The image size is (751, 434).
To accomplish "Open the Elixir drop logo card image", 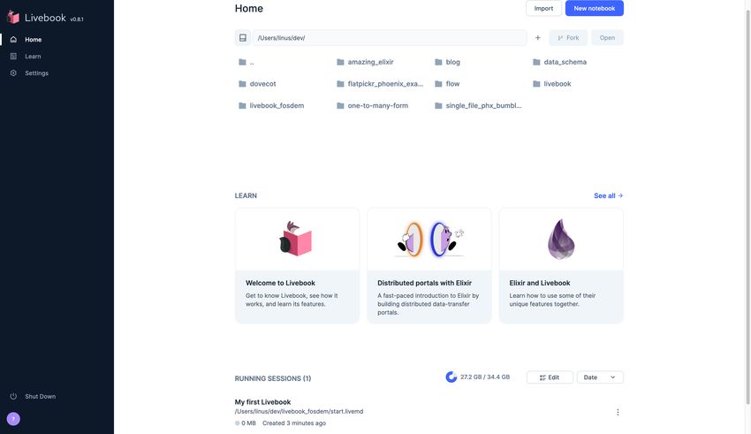I will tap(561, 239).
